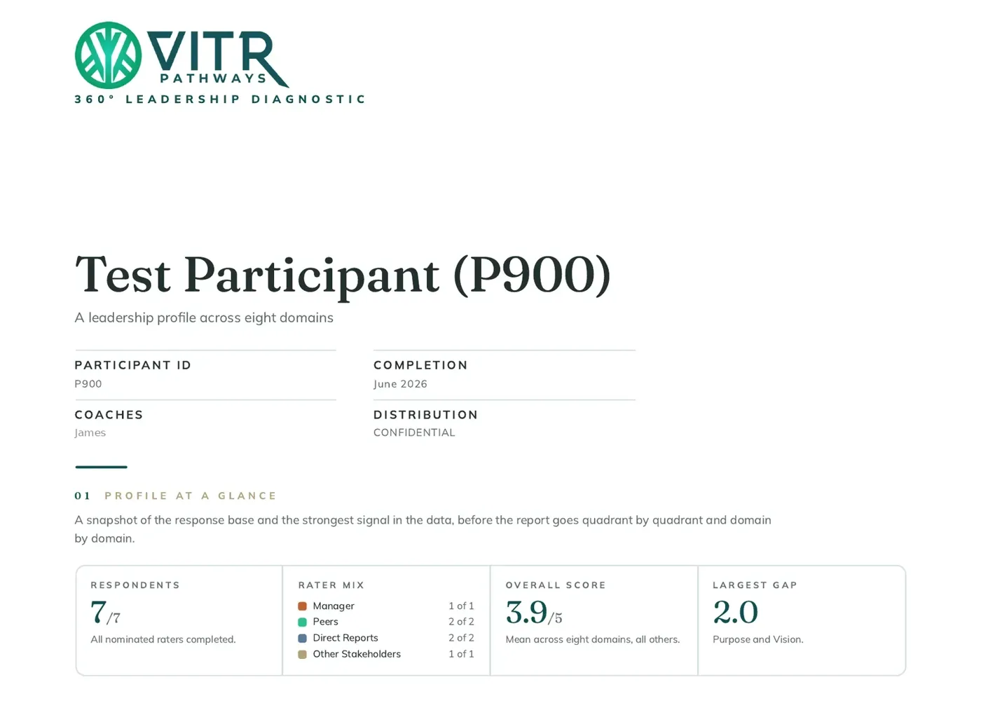Click the "Purpose and Vision." caption
Viewport: 981px width, 708px height.
click(x=758, y=639)
